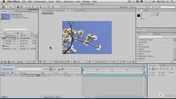
Task: Toggle frame blending enable in timeline
Action: (x=62, y=69)
